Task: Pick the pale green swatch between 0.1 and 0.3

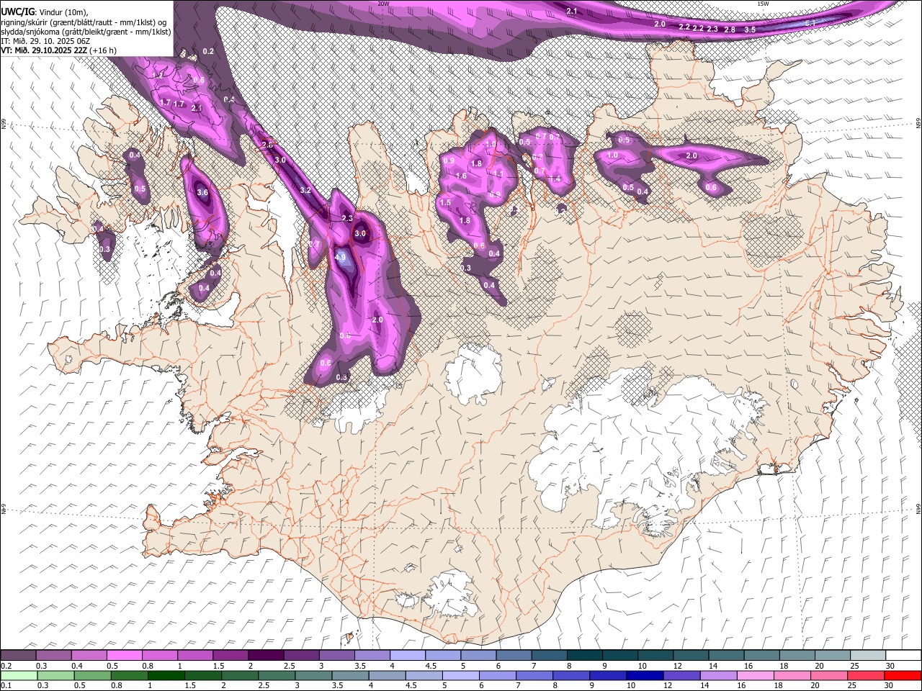Action: pos(19,676)
